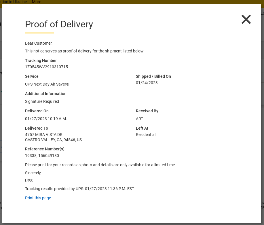Click shipped date 01/24/2023
The height and width of the screenshot is (225, 264).
pos(147,83)
